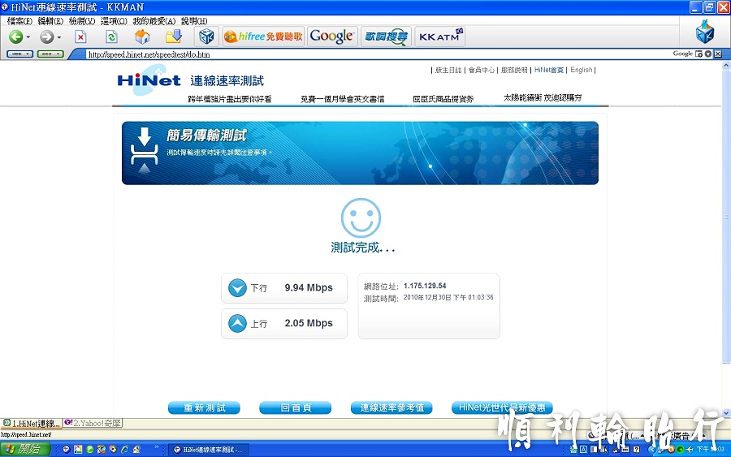Click the HiNet光世代最新優惠 button
This screenshot has width=731, height=457.
(502, 407)
